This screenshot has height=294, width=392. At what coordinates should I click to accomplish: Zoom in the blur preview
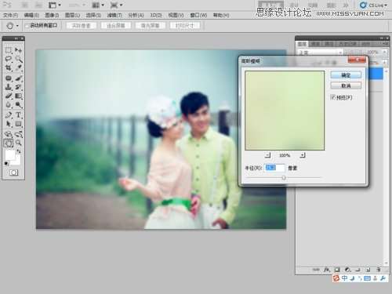click(x=303, y=155)
